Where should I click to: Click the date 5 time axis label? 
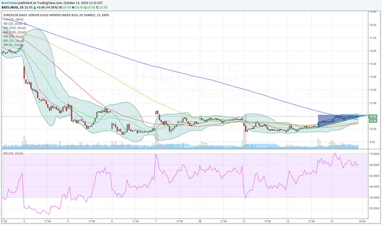(x=68, y=221)
